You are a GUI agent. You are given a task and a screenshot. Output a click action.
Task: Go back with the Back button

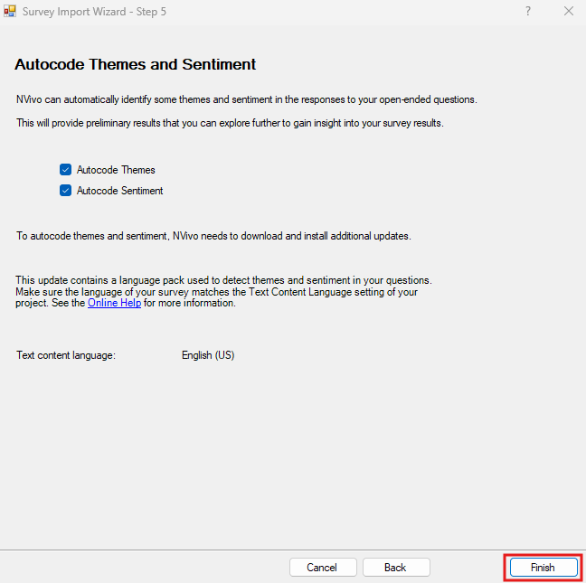(396, 568)
